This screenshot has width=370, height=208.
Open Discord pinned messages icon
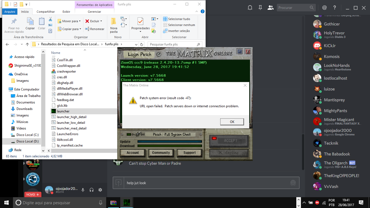click(x=260, y=8)
